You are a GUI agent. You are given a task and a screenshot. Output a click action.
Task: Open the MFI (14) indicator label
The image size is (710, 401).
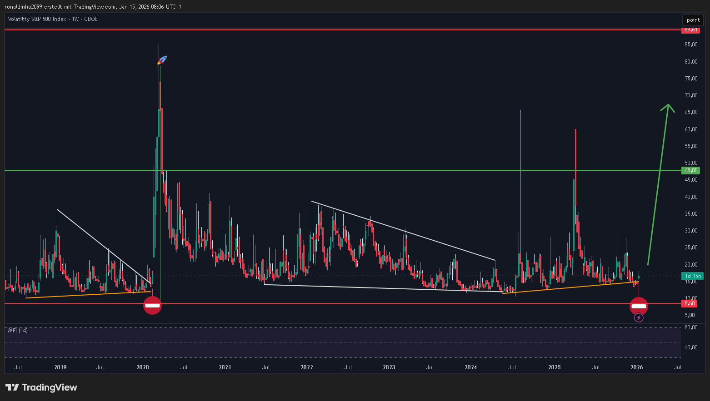(18, 331)
